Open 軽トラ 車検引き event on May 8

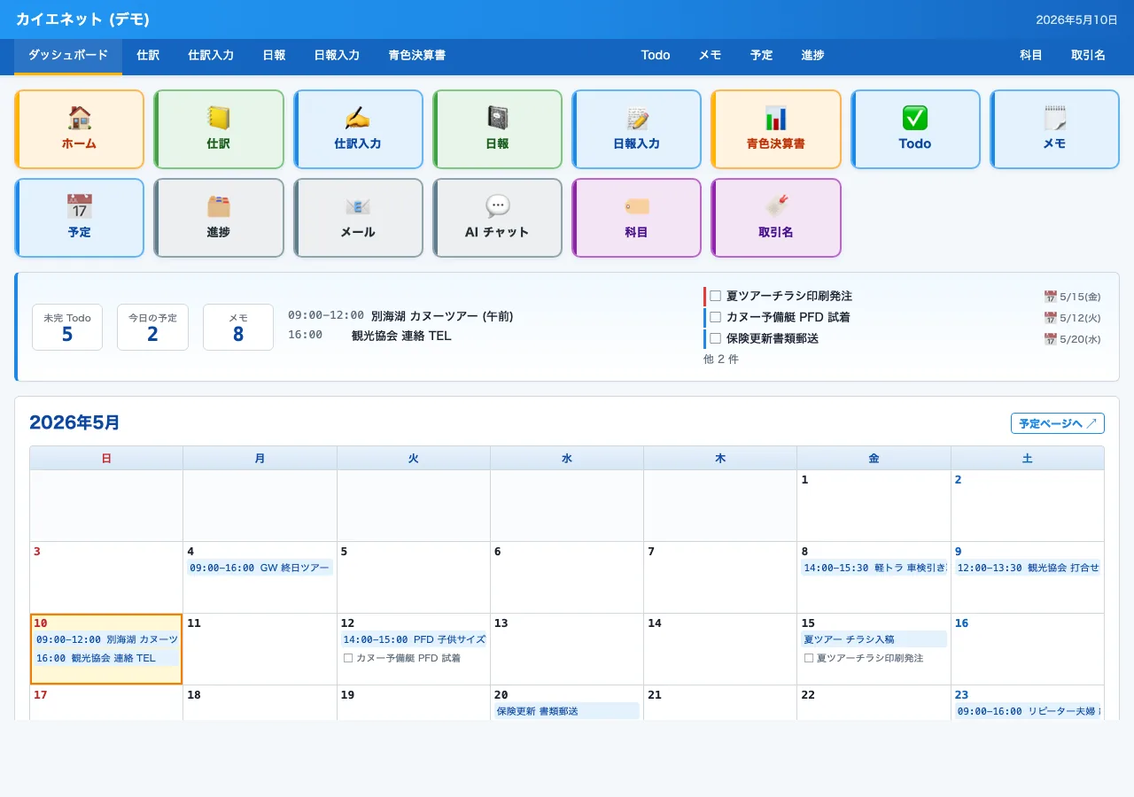[x=874, y=568]
